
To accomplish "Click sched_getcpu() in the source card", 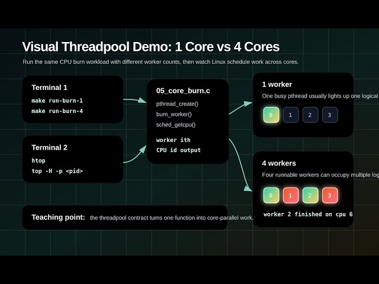I will [x=176, y=125].
